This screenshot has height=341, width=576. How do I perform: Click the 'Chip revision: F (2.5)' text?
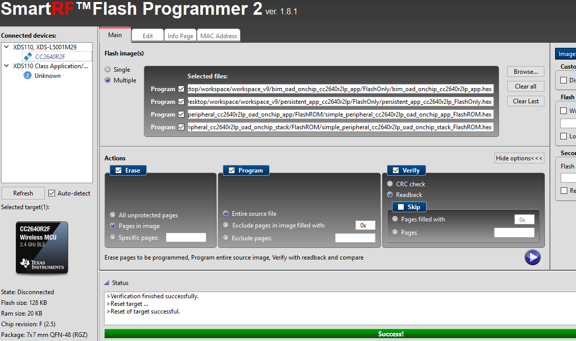click(28, 324)
